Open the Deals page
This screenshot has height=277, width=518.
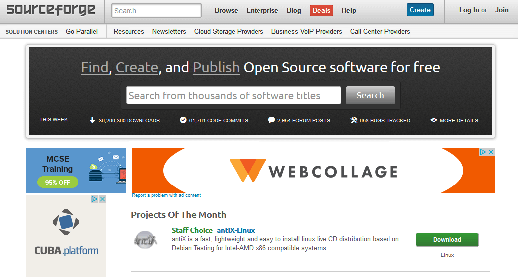point(321,10)
